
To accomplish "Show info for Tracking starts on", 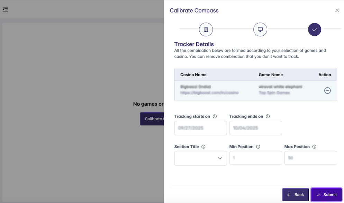I will click(215, 116).
